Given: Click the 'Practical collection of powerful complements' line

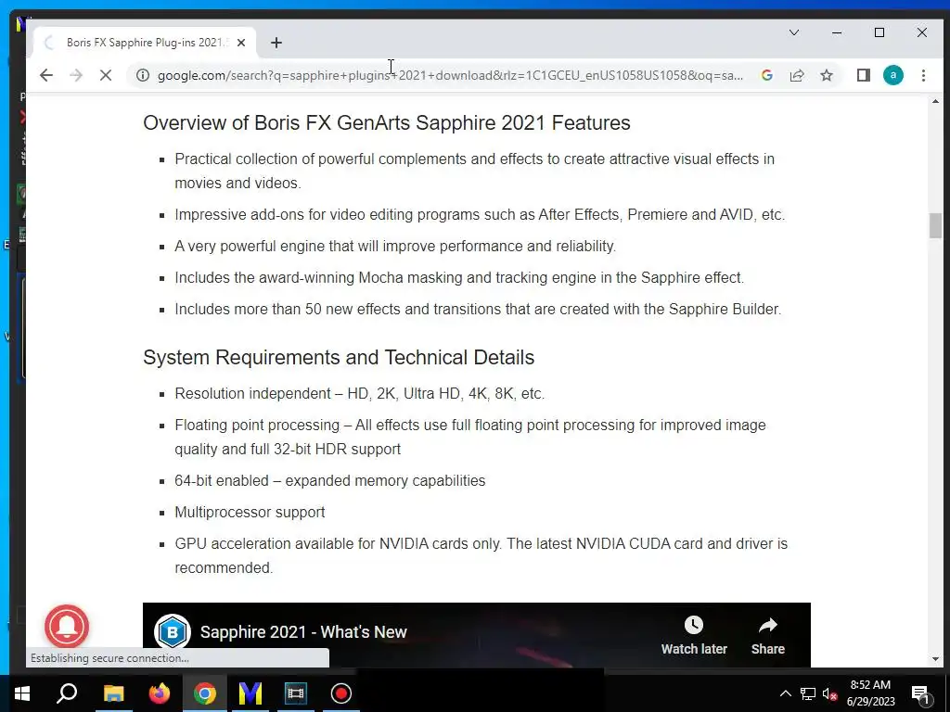Looking at the screenshot, I should [x=474, y=171].
